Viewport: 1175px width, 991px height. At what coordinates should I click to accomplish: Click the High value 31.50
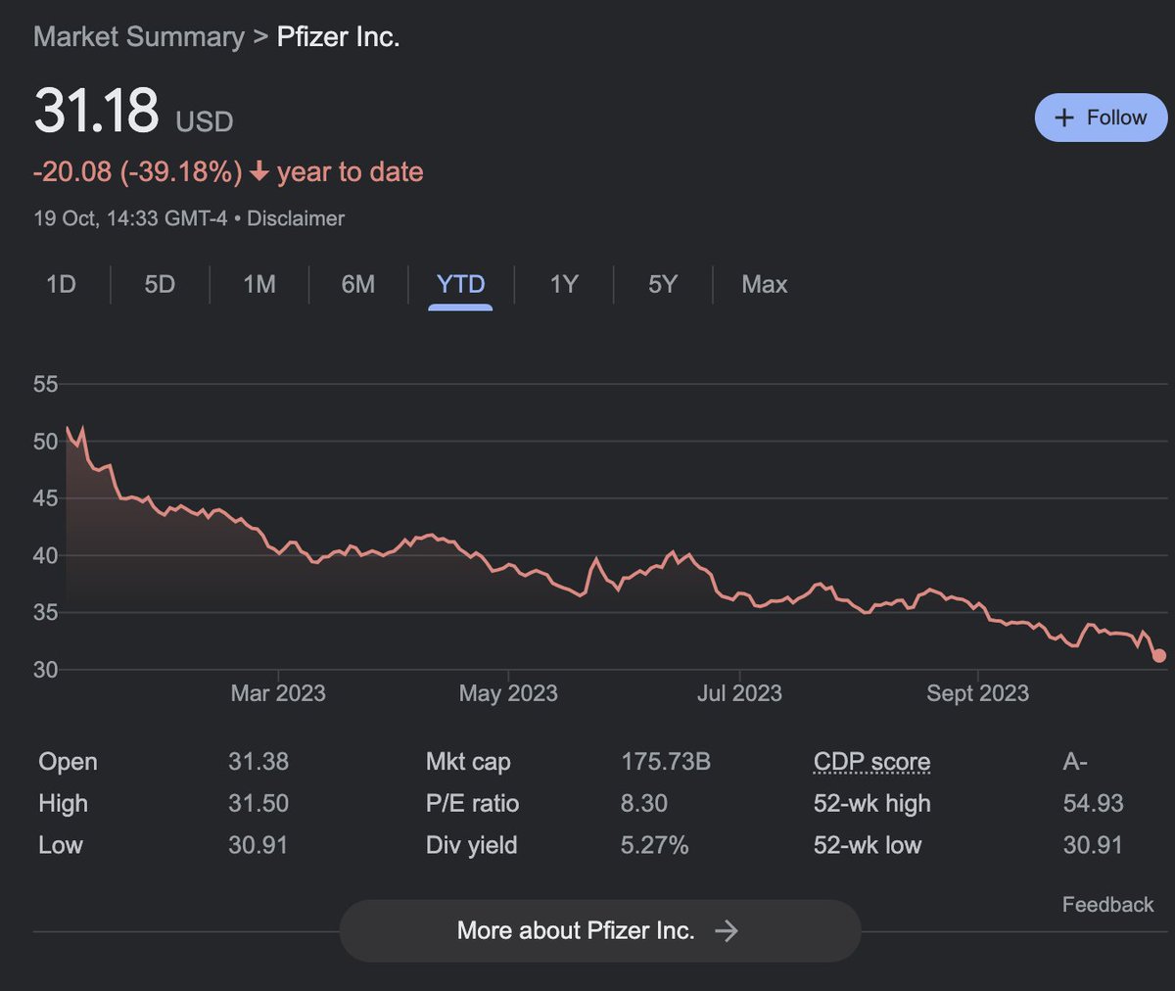coord(258,804)
